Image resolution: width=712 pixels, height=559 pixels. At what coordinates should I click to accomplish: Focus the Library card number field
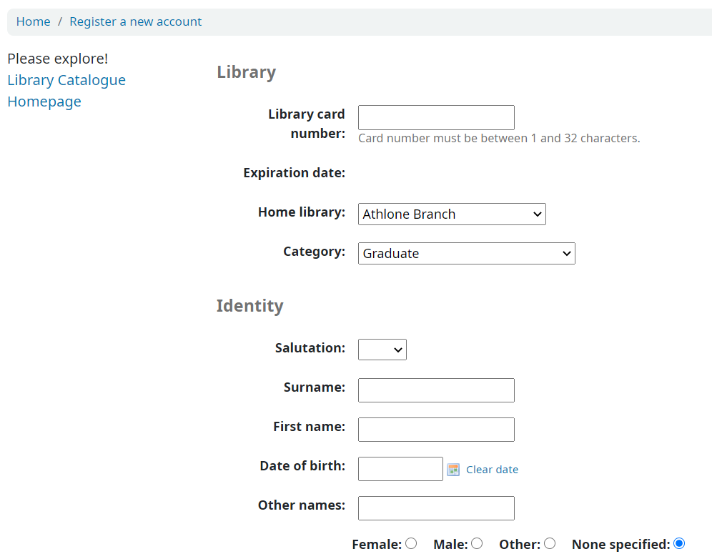pos(436,118)
